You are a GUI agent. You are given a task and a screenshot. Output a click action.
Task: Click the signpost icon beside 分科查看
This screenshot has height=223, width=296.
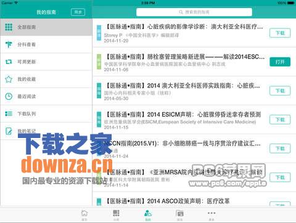coord(9,44)
